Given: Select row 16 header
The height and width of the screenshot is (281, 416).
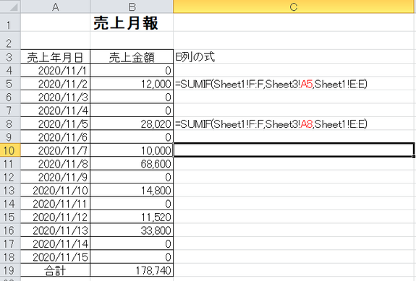Looking at the screenshot, I should [10, 230].
